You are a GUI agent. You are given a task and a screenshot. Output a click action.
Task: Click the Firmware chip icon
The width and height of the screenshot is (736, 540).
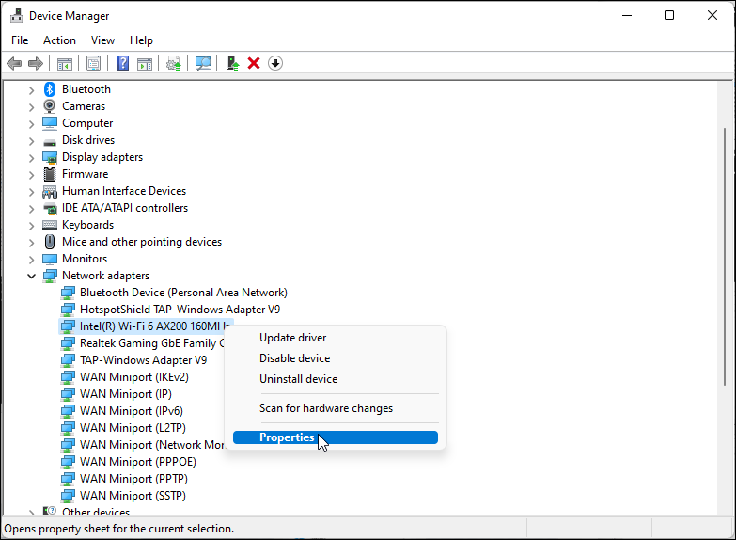coord(50,174)
